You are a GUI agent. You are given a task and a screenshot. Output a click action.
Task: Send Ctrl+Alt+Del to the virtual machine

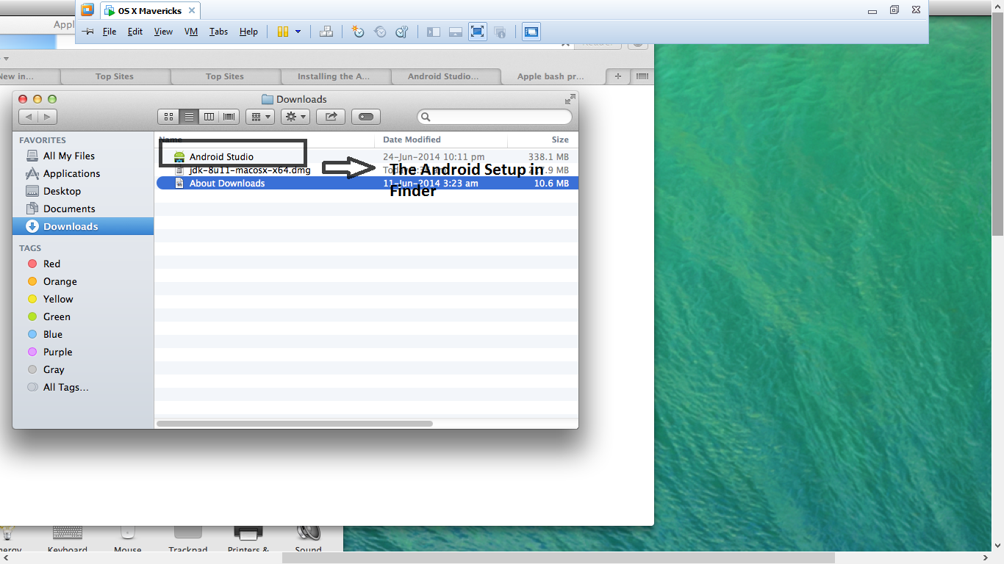coord(326,32)
